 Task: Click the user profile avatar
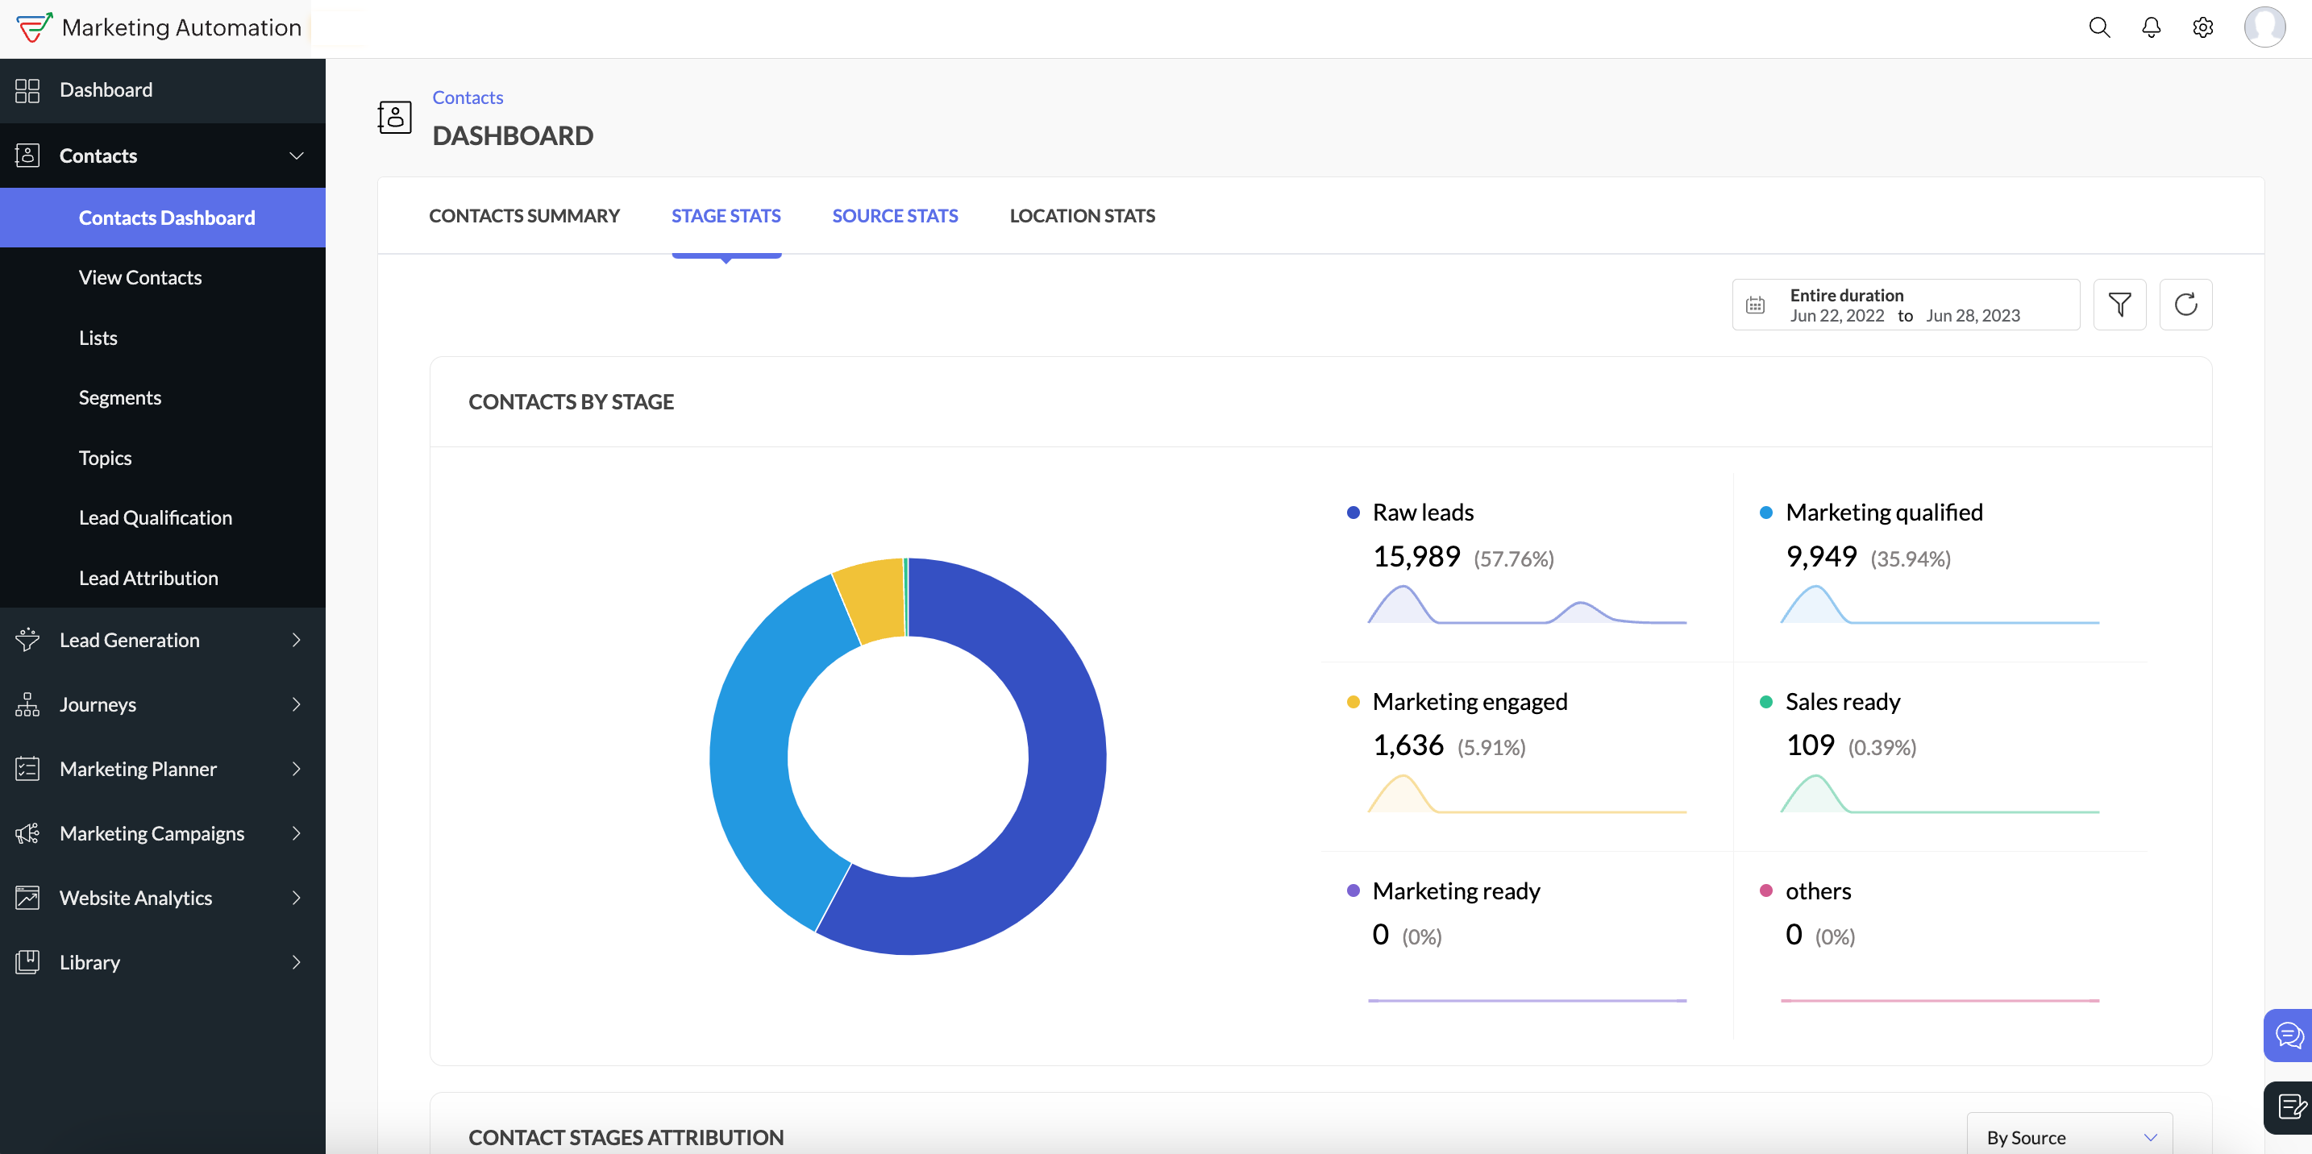point(2264,28)
